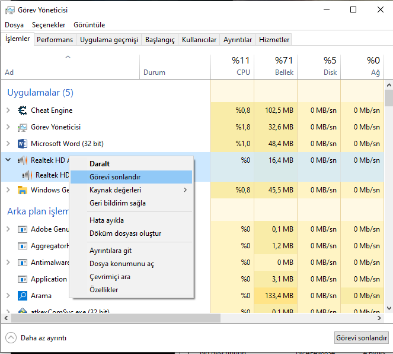Sort by the Ağ column header
The width and height of the screenshot is (393, 354).
tap(362, 67)
